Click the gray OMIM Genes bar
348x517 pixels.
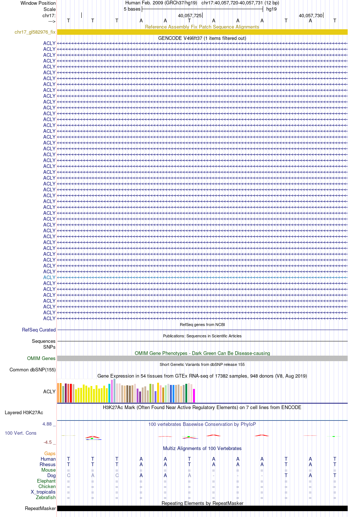click(x=202, y=358)
